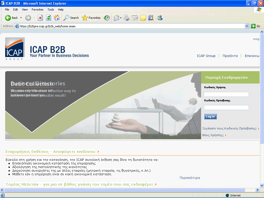Click the Log in button
Screen dimensions: 264x198
click(210, 117)
